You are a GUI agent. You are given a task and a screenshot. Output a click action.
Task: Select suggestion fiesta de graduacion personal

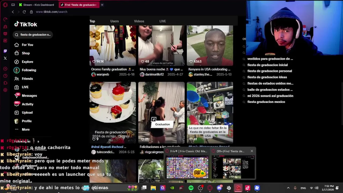tap(270, 71)
